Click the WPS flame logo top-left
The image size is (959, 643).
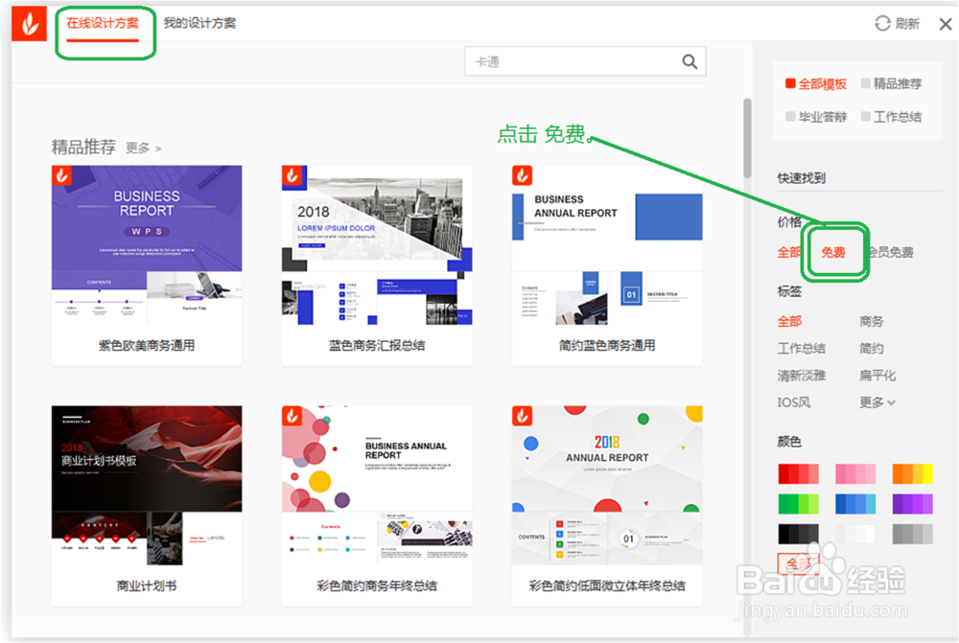pyautogui.click(x=28, y=21)
